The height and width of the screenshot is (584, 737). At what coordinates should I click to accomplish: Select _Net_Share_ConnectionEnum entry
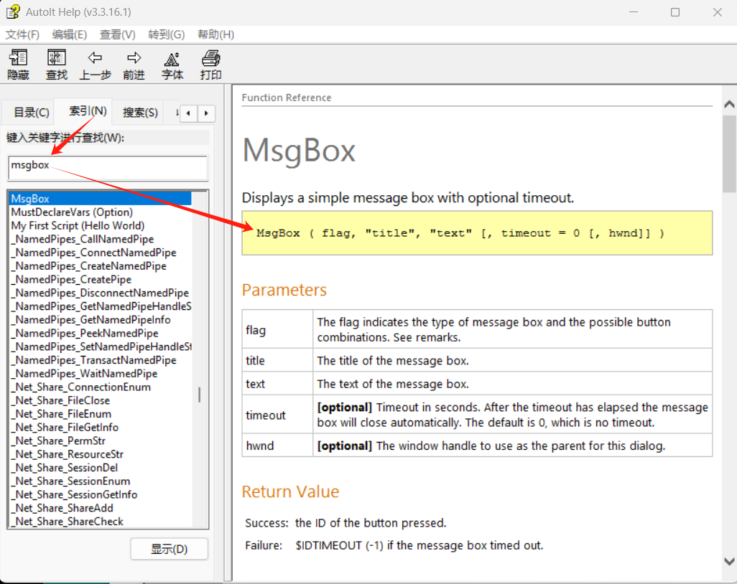click(x=81, y=387)
